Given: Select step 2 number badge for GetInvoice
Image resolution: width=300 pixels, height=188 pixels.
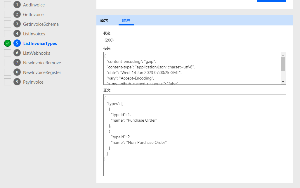Looking at the screenshot, I should tap(17, 14).
